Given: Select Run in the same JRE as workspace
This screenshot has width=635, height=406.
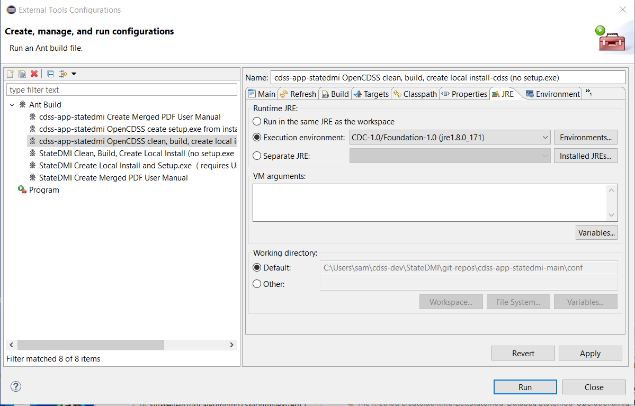Looking at the screenshot, I should tap(257, 121).
